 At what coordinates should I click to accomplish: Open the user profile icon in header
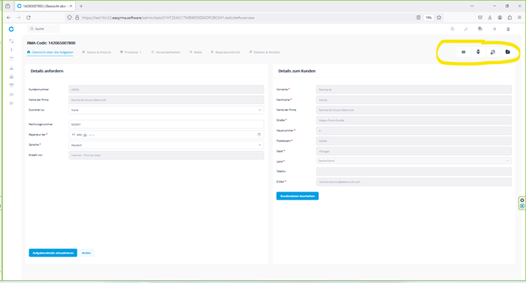coord(508,29)
